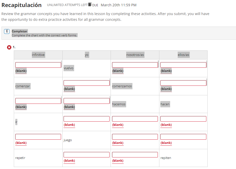This screenshot has height=169, width=236.
Task: Click the yo field in hacemos row
Action: click(x=86, y=101)
